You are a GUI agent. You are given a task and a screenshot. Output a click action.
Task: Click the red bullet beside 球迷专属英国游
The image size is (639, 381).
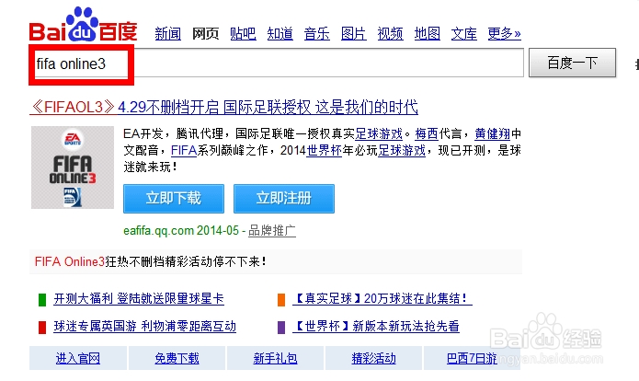click(x=42, y=327)
